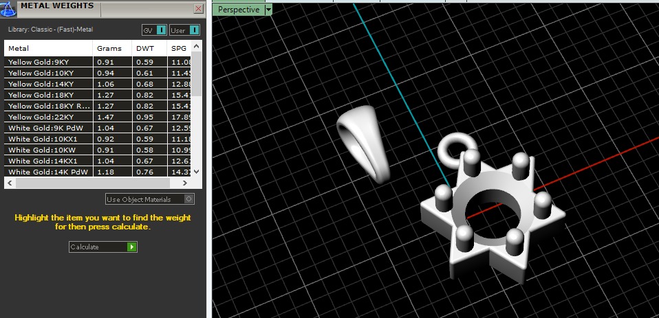Select the White Gold:14K PdW row
The image size is (659, 318).
98,172
